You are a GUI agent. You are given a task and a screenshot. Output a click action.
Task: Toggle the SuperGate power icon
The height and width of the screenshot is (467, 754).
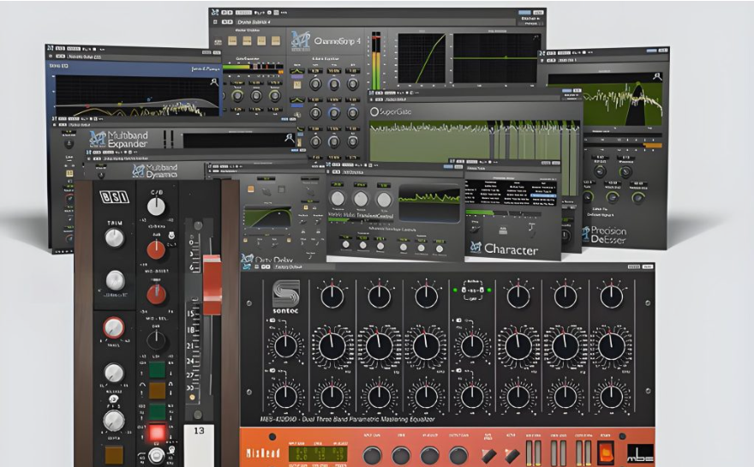(x=374, y=111)
